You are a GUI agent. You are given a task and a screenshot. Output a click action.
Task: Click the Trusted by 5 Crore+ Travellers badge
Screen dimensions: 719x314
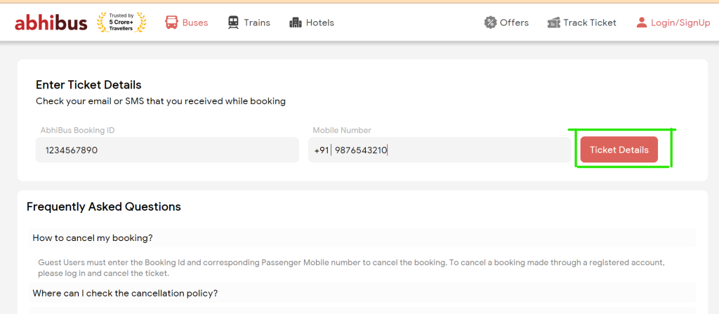(121, 22)
